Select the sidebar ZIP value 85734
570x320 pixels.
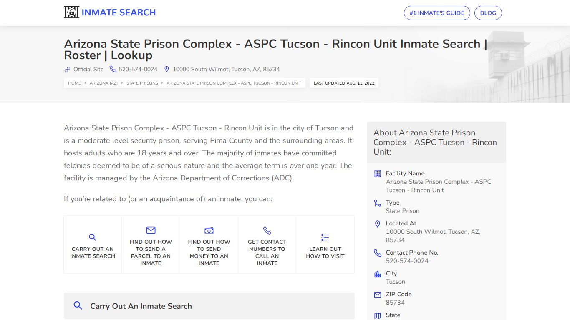point(395,302)
